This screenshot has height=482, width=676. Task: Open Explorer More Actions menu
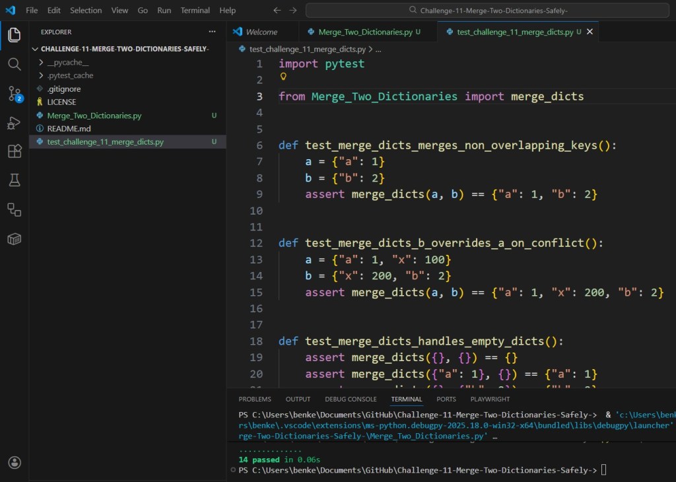pyautogui.click(x=212, y=31)
